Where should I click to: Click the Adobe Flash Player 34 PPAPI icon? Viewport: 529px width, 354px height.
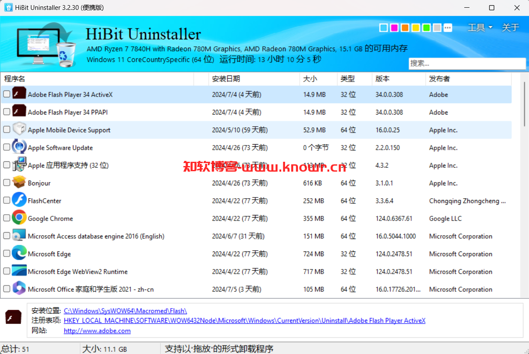tap(19, 112)
